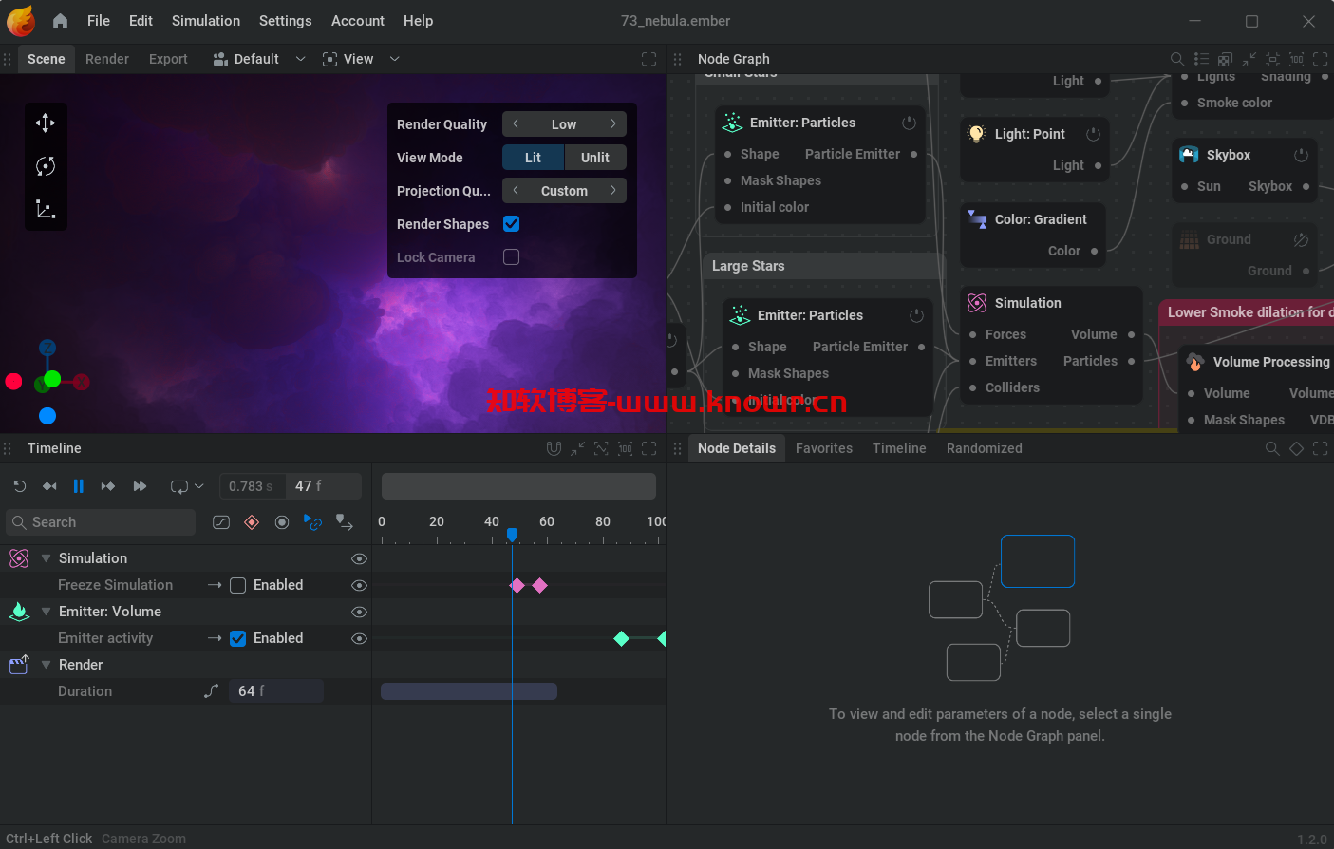This screenshot has height=849, width=1334.
Task: Click the timeline playhead marker at frame 47
Action: (x=512, y=535)
